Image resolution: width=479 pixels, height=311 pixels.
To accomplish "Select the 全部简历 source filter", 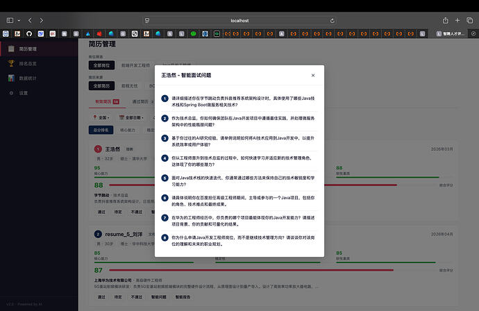I will [102, 86].
